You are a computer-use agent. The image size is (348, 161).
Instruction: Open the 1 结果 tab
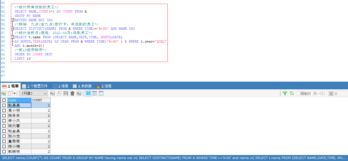click(x=11, y=86)
